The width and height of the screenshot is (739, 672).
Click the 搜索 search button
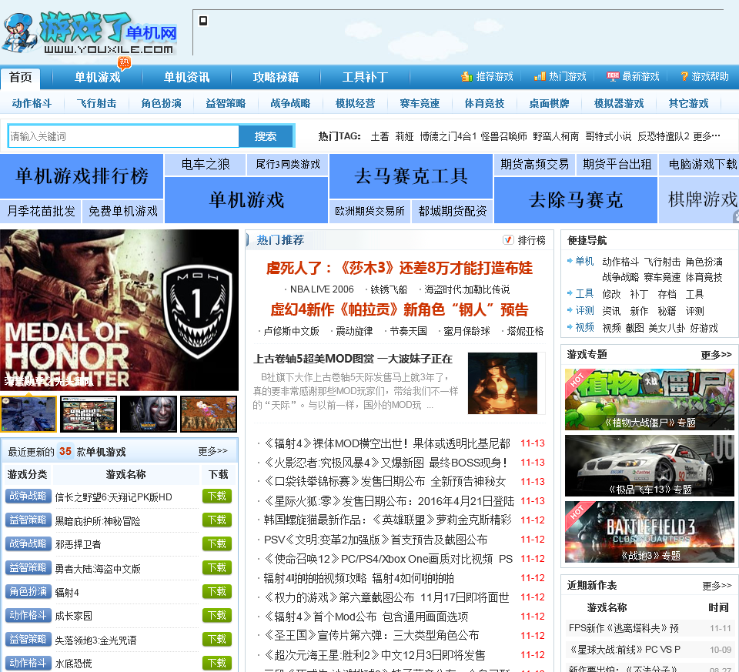pos(266,137)
